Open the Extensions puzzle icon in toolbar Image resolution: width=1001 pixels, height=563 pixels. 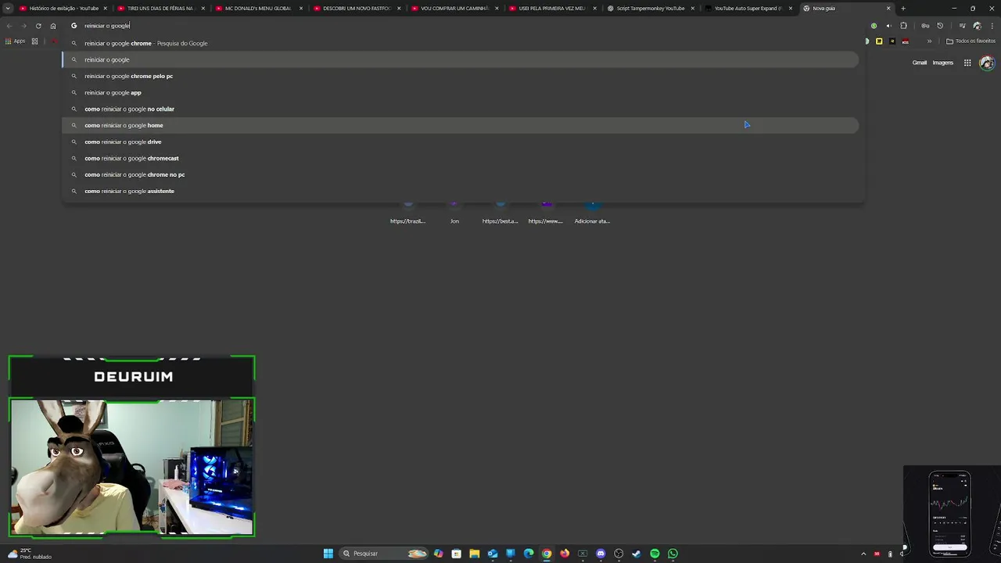tap(904, 26)
